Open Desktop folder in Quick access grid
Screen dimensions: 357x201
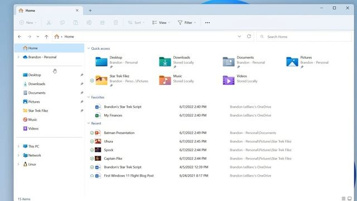(117, 62)
